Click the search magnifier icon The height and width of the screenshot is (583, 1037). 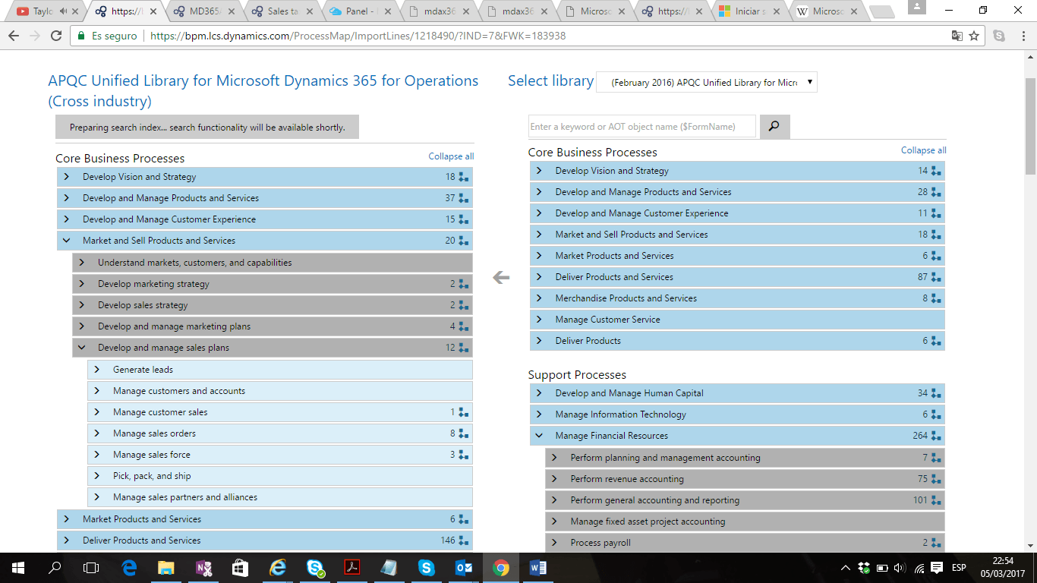[774, 126]
